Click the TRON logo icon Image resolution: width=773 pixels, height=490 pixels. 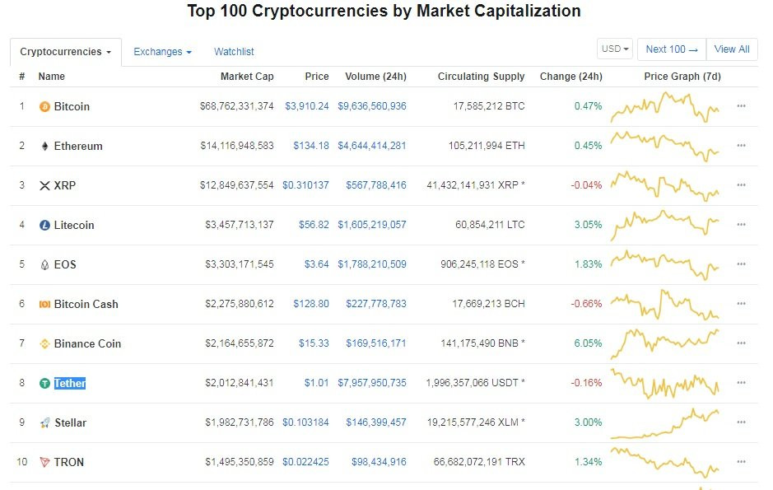(44, 463)
